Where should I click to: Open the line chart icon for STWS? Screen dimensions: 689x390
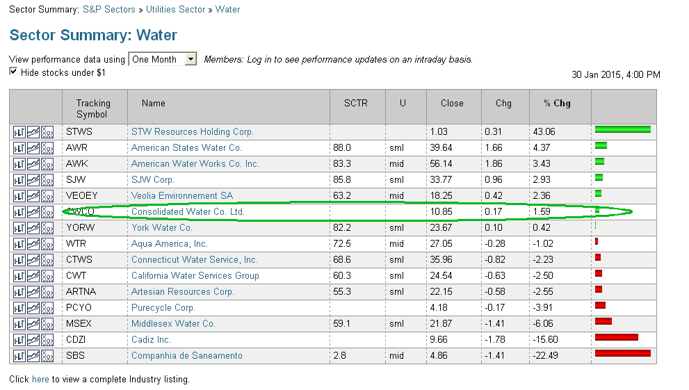pos(33,132)
